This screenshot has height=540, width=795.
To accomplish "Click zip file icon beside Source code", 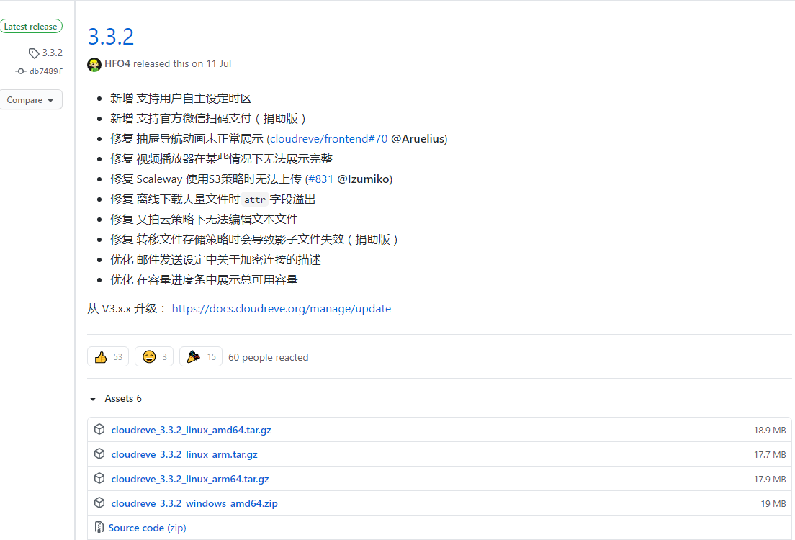I will 99,527.
